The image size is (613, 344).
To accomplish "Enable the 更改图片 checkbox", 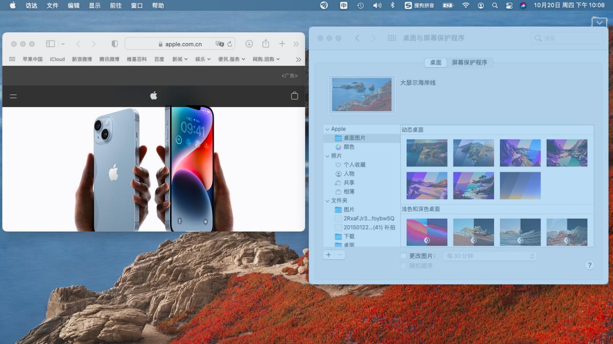I will [403, 256].
